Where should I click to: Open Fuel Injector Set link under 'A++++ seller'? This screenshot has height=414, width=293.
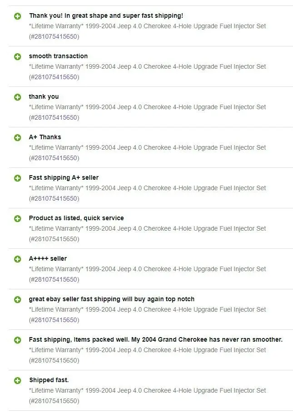click(147, 269)
